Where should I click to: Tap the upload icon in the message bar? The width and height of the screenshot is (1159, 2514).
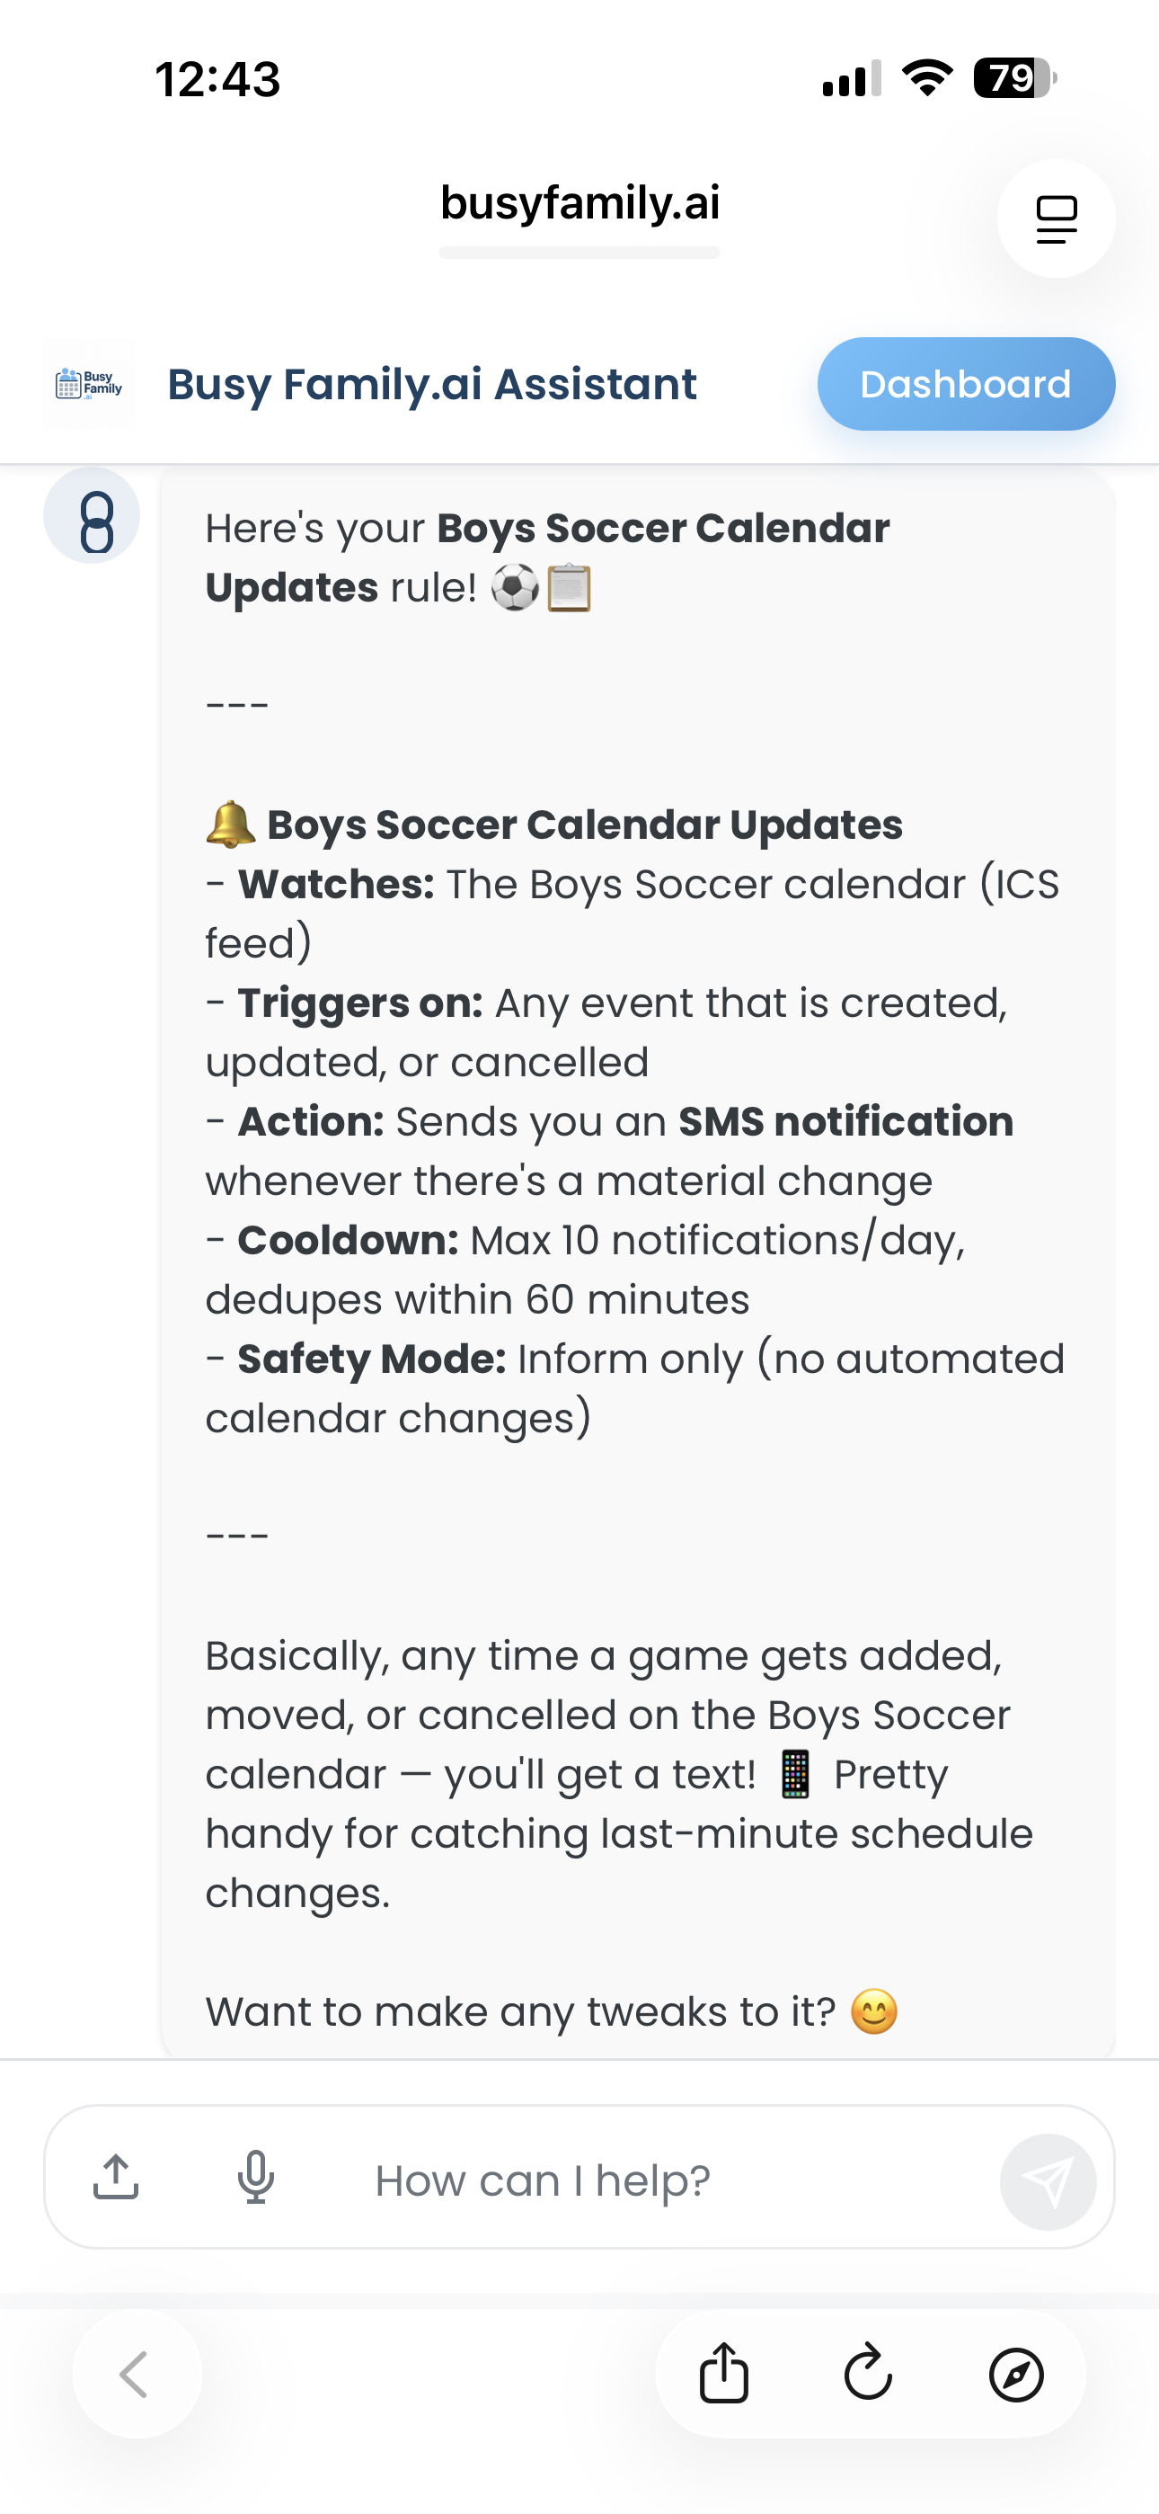click(117, 2180)
